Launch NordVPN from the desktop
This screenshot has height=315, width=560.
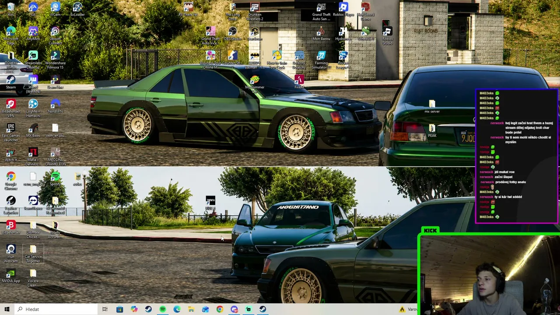55,106
